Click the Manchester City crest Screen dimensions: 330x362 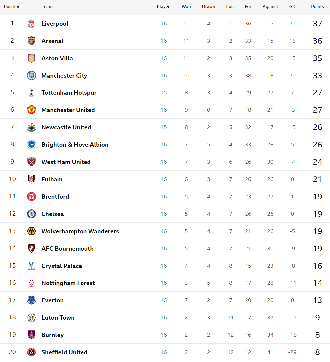31,76
